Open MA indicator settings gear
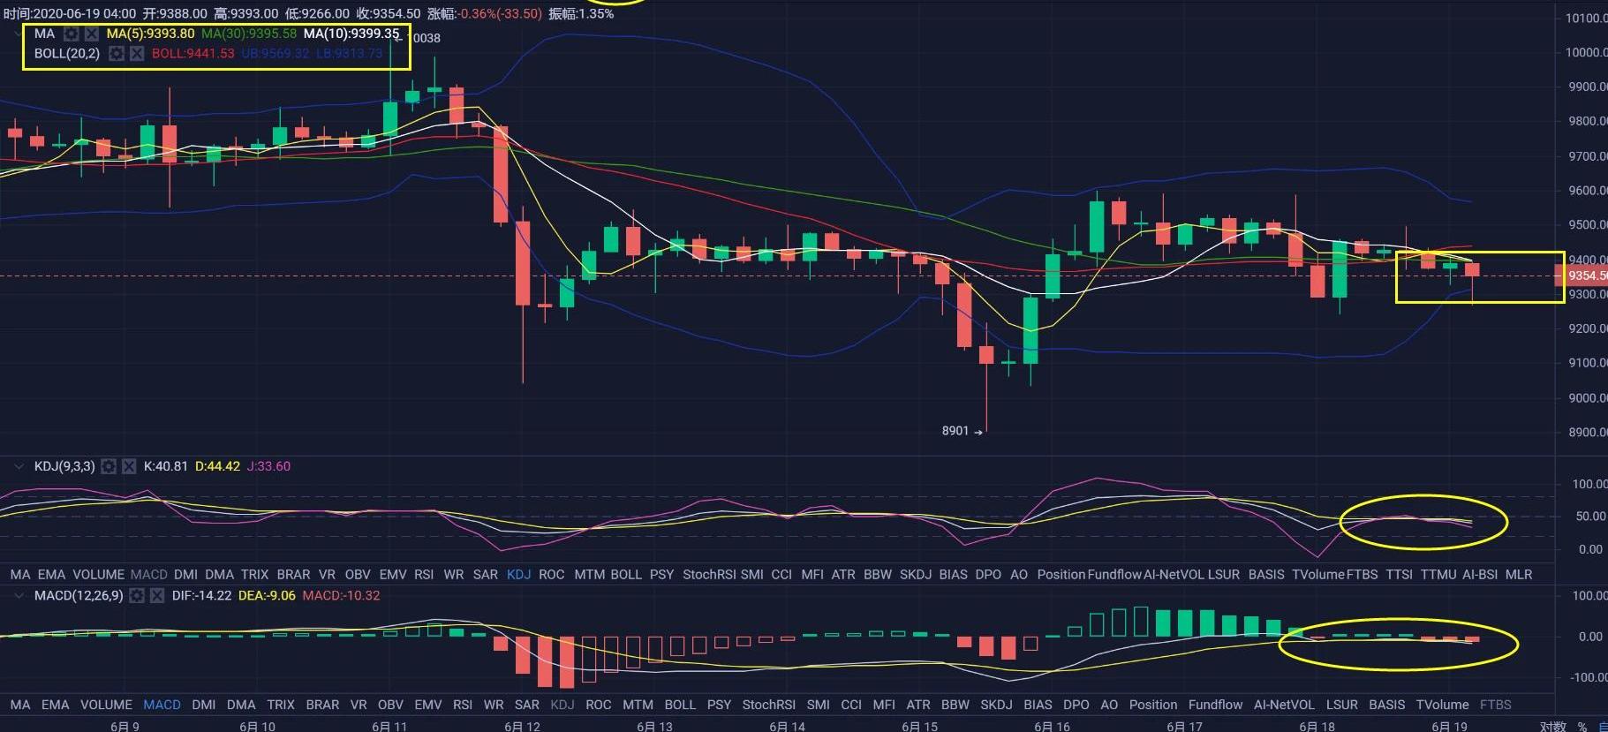Screen dimensions: 1608x732 72,34
